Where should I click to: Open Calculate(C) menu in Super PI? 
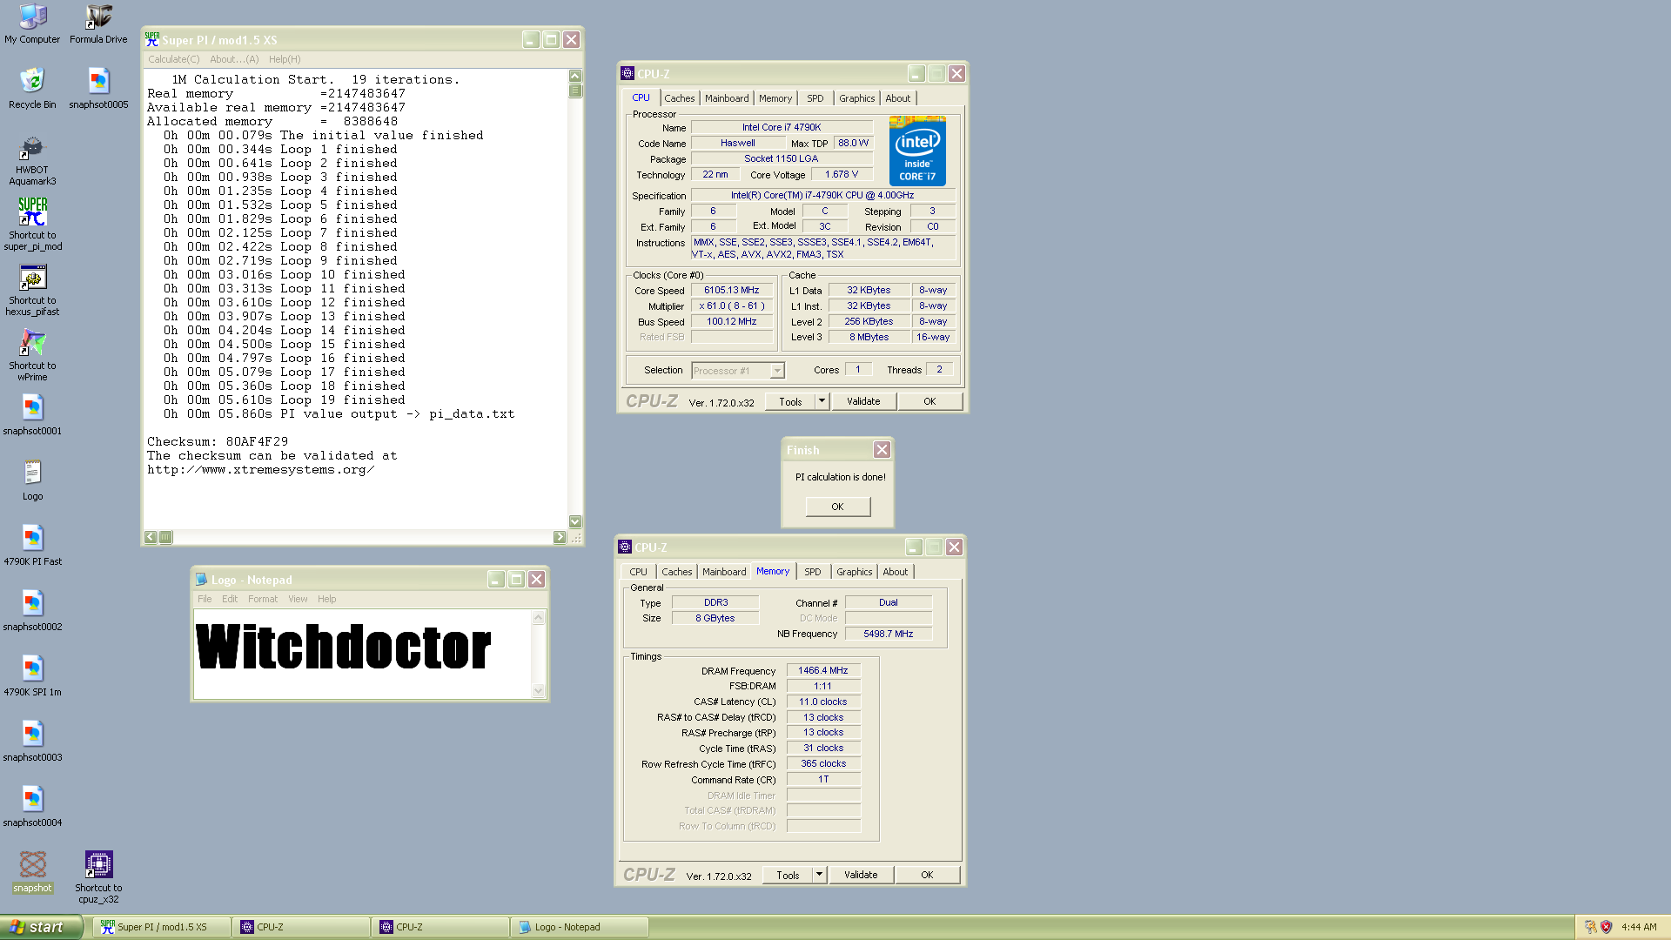pyautogui.click(x=173, y=59)
